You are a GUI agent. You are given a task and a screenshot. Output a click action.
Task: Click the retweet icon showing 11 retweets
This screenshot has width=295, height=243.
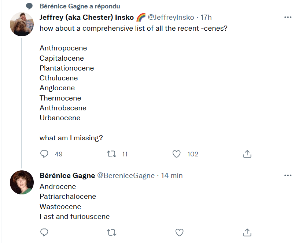(112, 154)
